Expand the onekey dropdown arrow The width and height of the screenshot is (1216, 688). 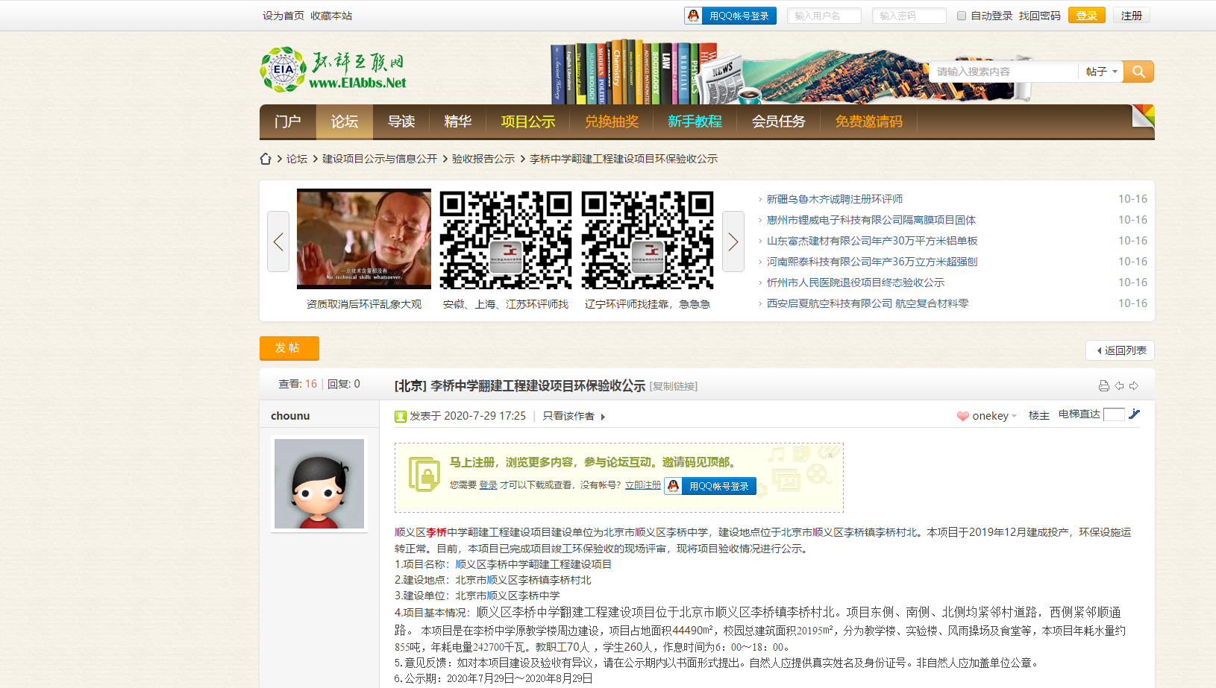[x=1015, y=417]
